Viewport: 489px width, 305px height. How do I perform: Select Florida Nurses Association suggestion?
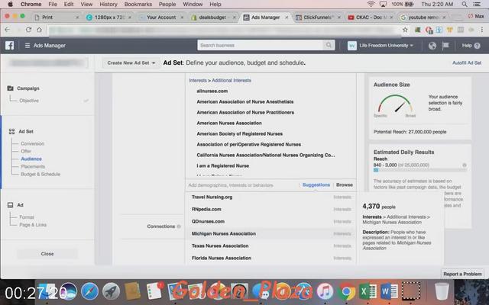pos(270,258)
